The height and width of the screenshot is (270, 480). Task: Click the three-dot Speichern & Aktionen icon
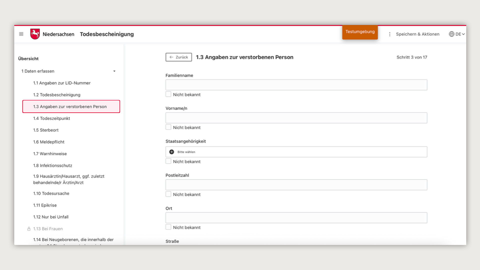click(389, 34)
